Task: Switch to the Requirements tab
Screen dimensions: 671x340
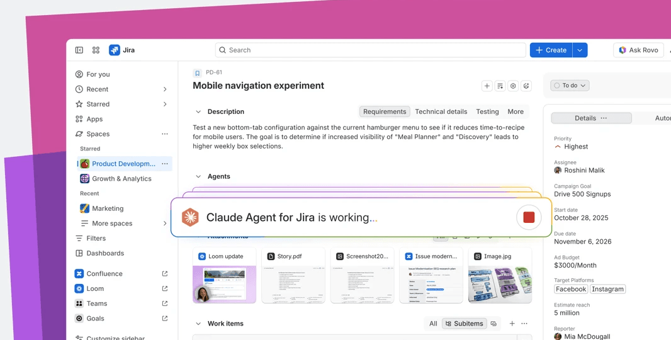Action: 385,112
